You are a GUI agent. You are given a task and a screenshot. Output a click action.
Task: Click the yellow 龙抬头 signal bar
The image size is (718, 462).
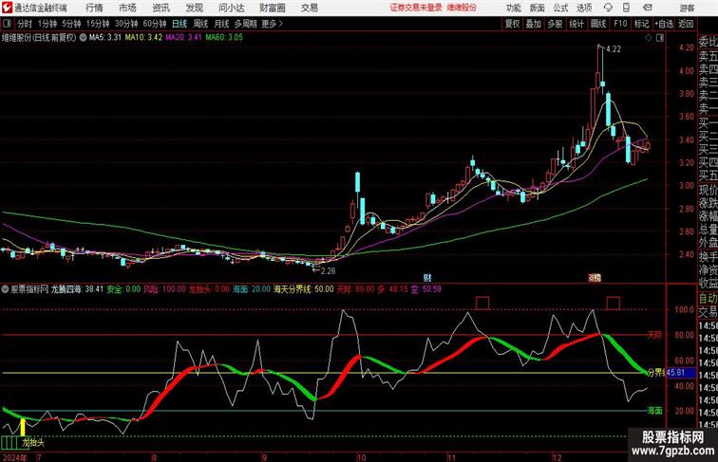click(23, 427)
